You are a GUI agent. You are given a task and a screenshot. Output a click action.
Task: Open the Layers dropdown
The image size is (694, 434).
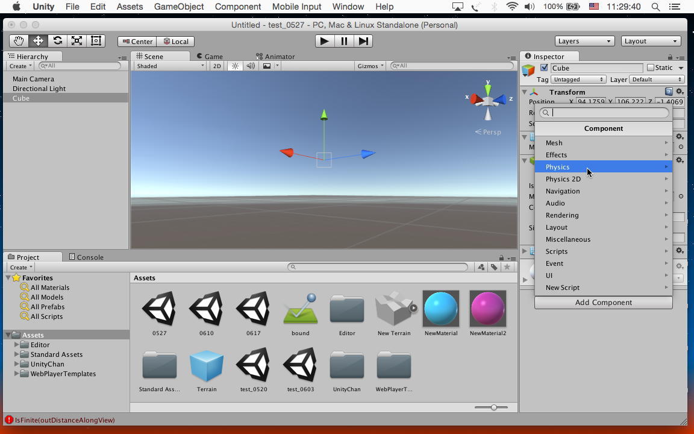coord(584,41)
